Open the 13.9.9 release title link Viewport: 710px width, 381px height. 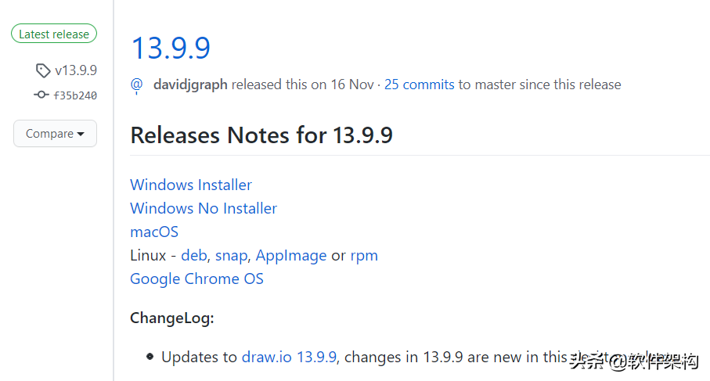click(171, 48)
